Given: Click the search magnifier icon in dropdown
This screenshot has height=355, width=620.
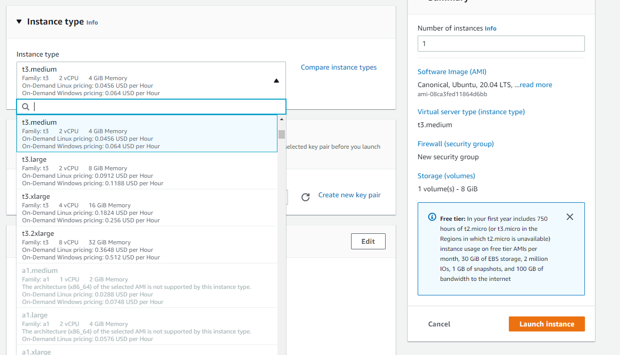Looking at the screenshot, I should (26, 107).
